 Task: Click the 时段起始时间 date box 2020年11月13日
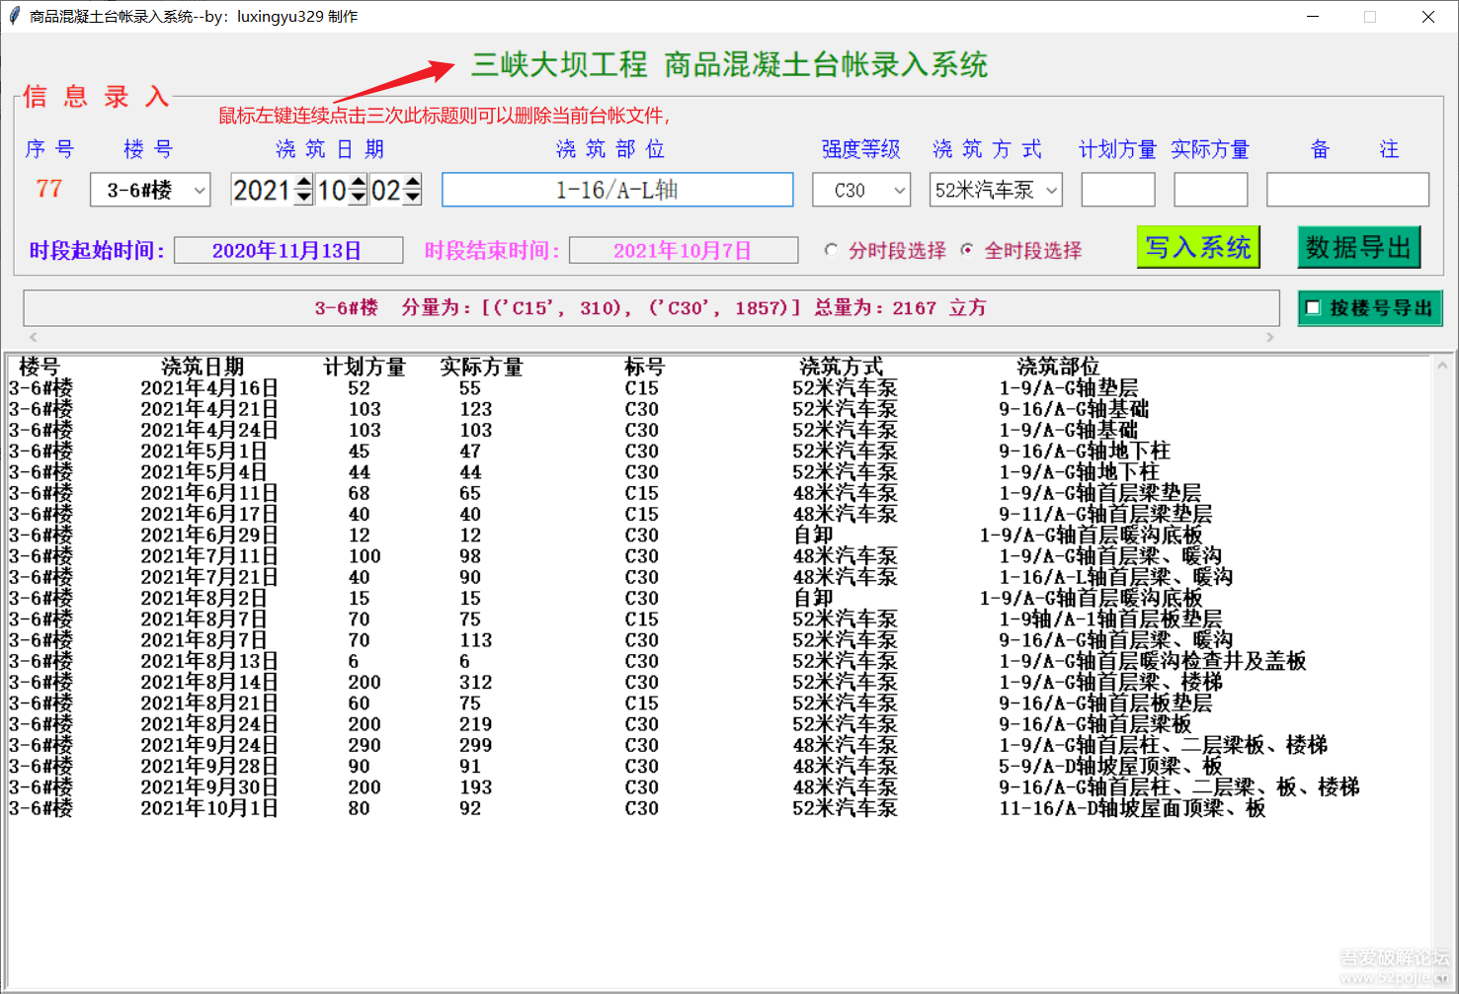pyautogui.click(x=288, y=250)
